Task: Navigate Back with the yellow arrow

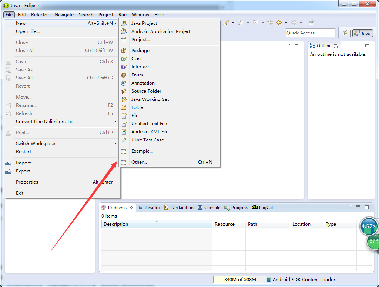Action: (279, 23)
